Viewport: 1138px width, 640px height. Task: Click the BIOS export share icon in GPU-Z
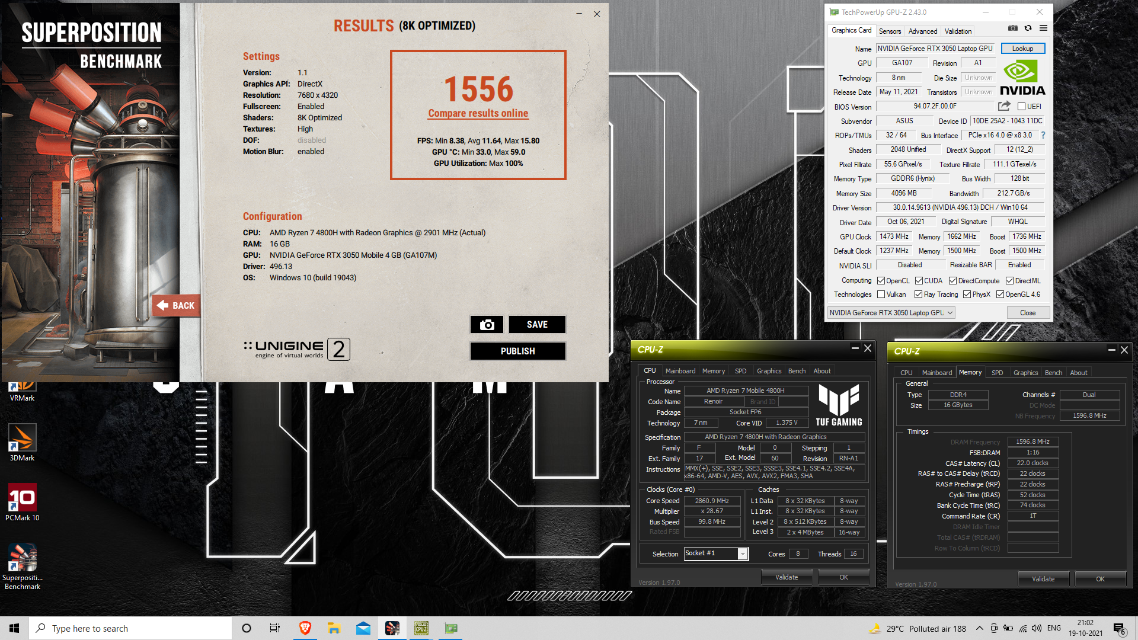click(x=1004, y=106)
